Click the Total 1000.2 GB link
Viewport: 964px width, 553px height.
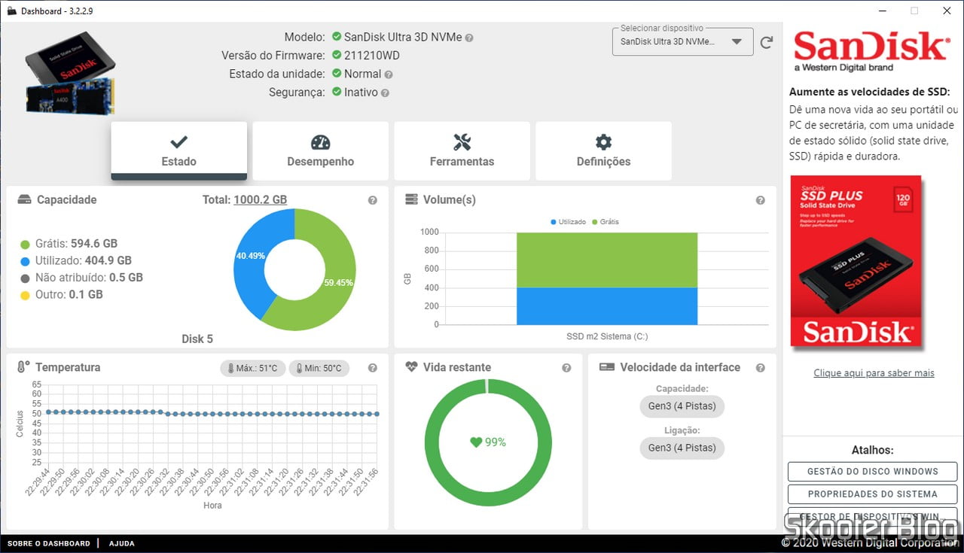(260, 200)
